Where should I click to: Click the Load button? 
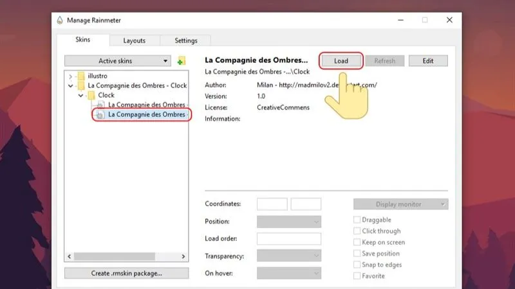341,61
